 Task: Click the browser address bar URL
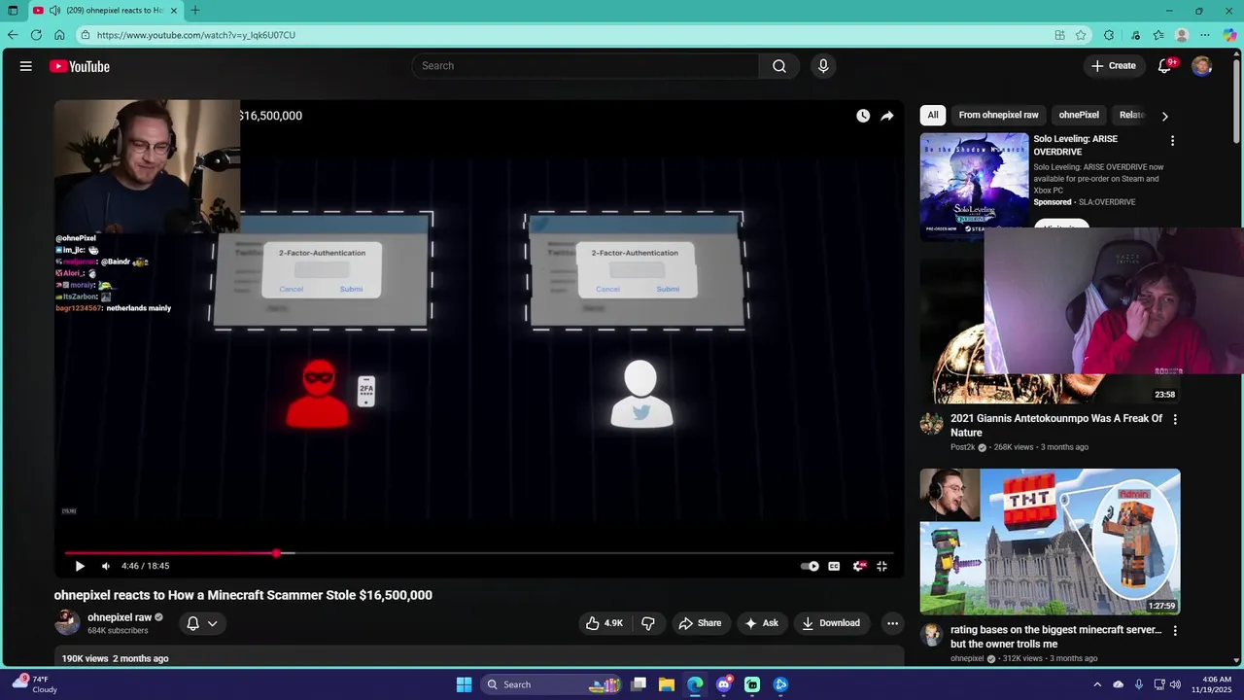pos(196,35)
